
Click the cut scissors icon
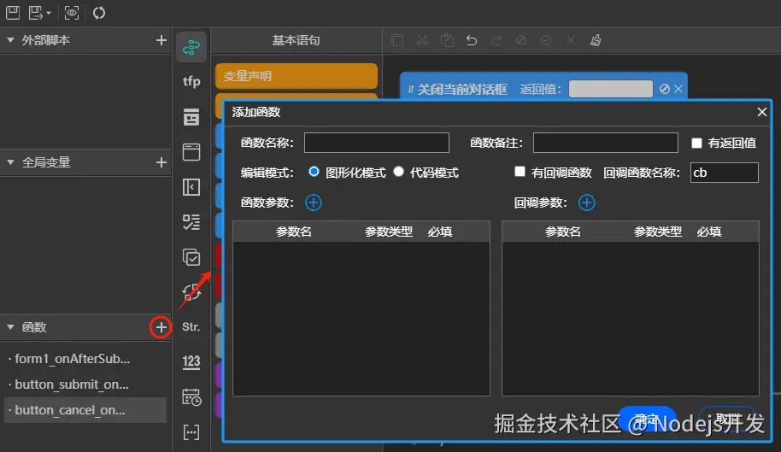(x=422, y=40)
